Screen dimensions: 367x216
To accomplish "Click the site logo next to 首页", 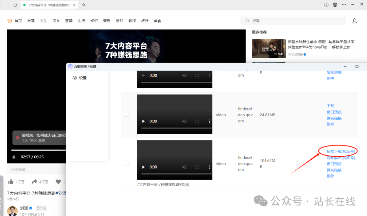I will [10, 21].
